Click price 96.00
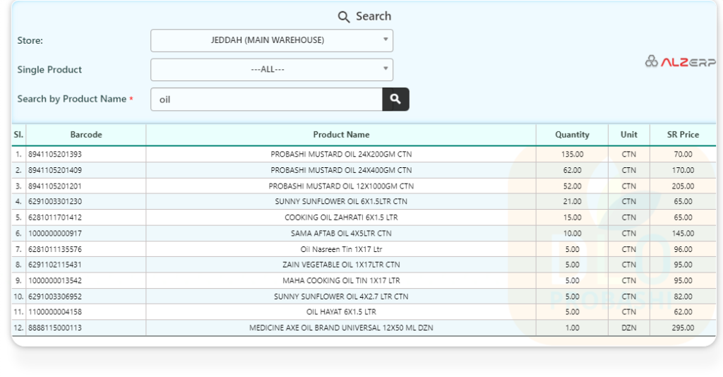 683,249
